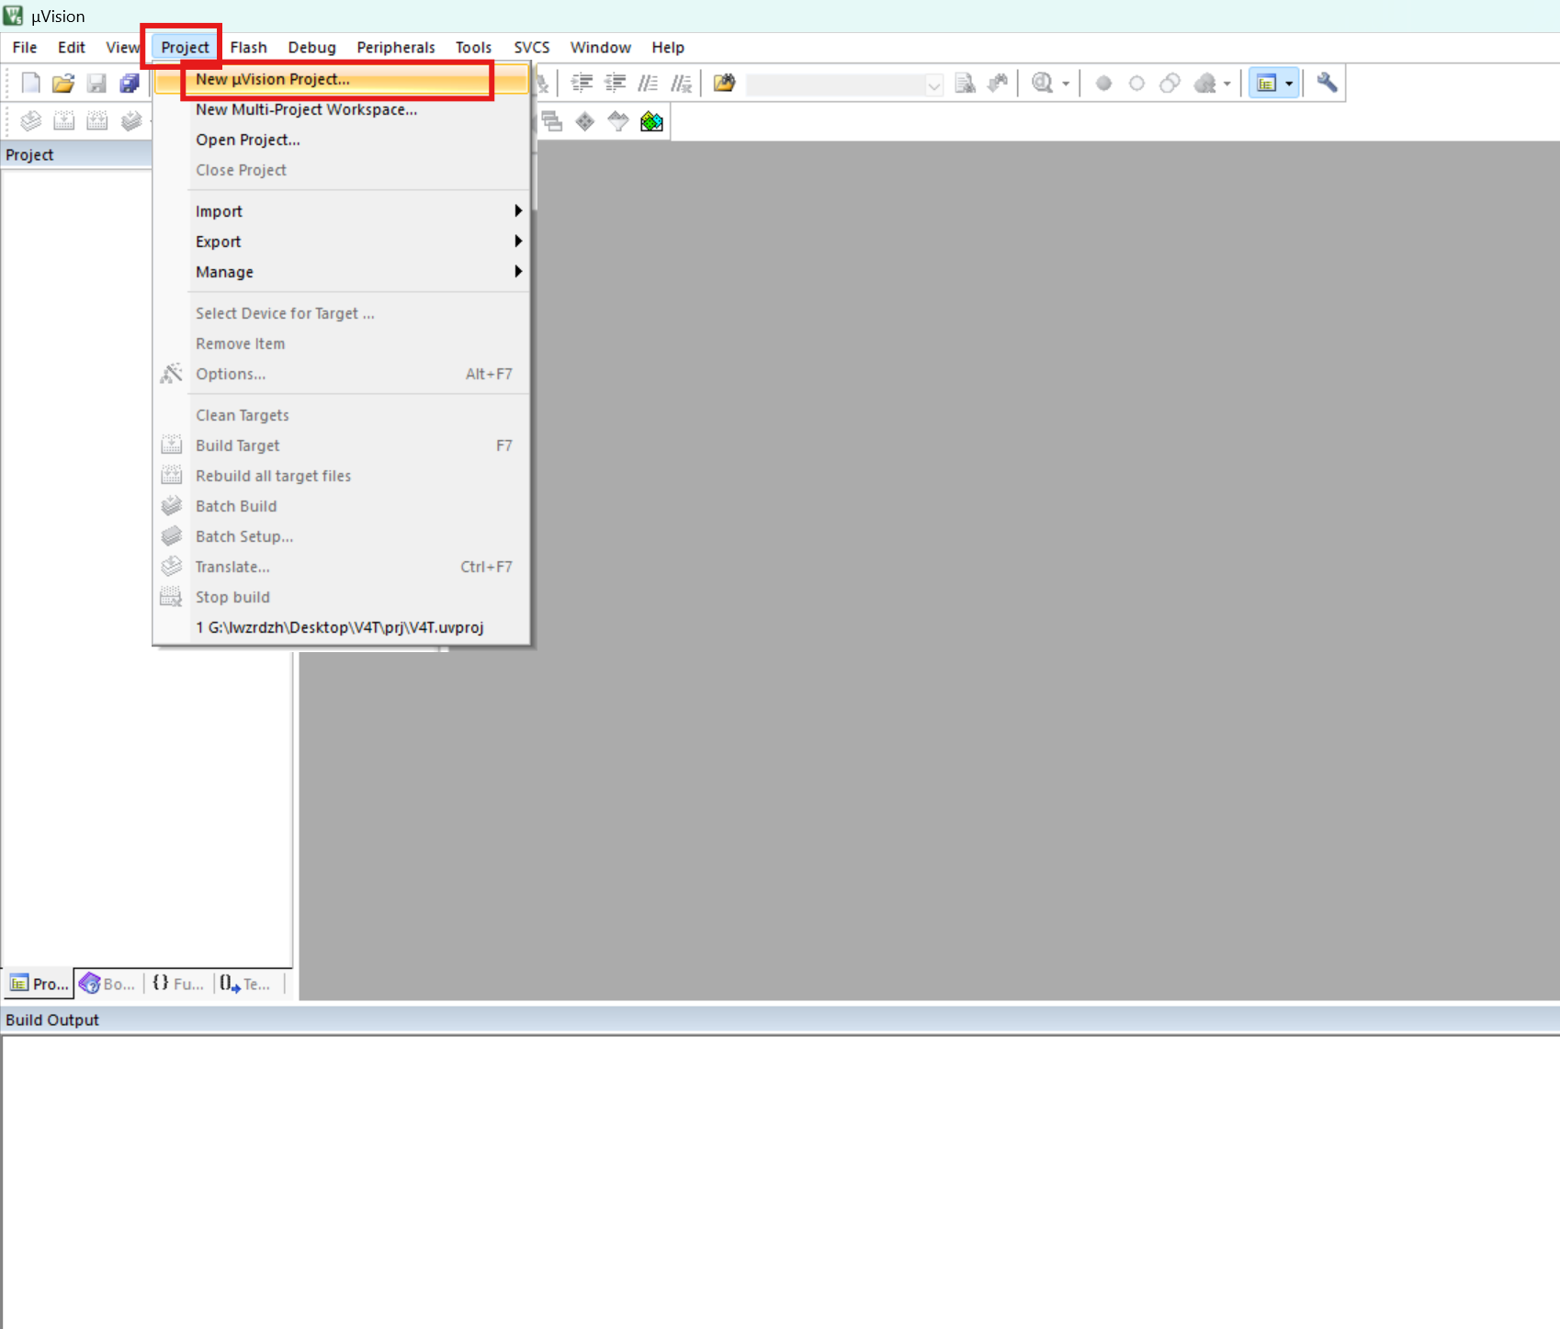The height and width of the screenshot is (1329, 1560).
Task: Click the Clean Targets menu entry
Action: (x=342, y=415)
